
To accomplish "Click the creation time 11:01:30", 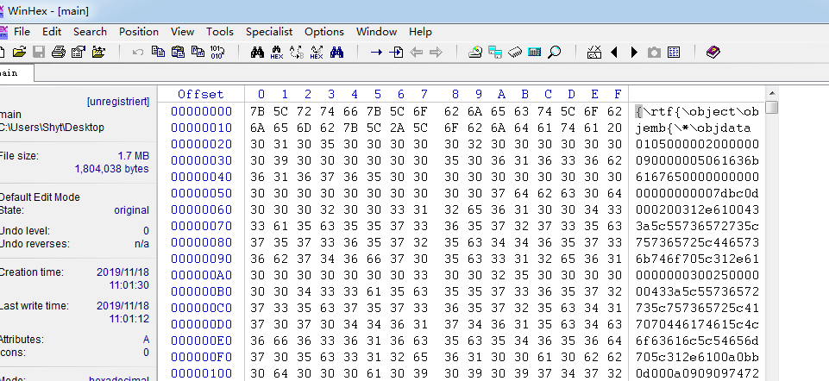I will tap(129, 285).
